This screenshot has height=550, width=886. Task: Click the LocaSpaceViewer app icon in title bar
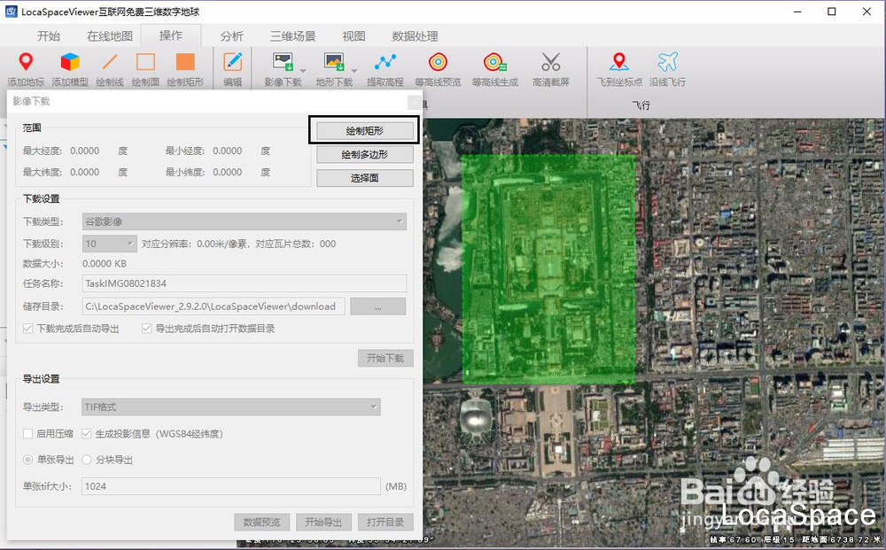coord(11,12)
